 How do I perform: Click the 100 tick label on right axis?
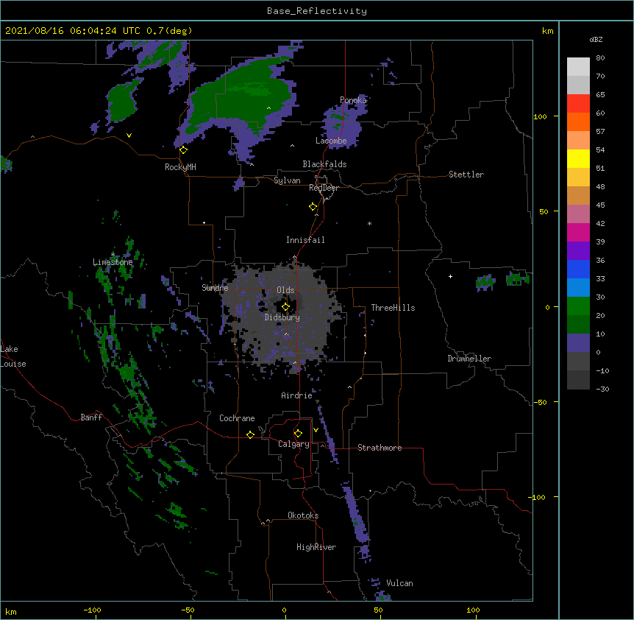[x=540, y=116]
